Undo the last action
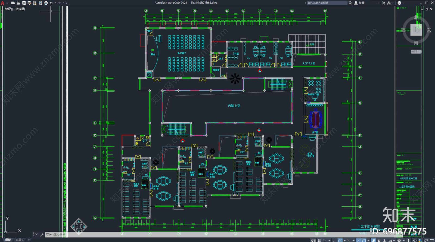This screenshot has width=435, height=242. [51, 3]
